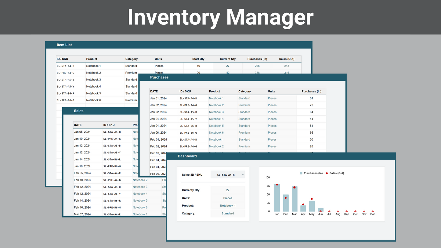The image size is (441, 248).
Task: Select the red diamond marker above May
Action: [312, 199]
